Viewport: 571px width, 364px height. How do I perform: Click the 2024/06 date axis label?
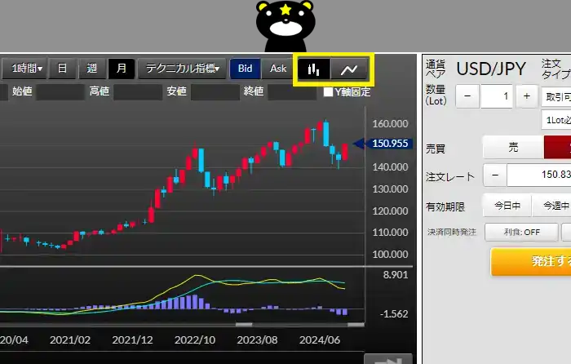click(320, 340)
